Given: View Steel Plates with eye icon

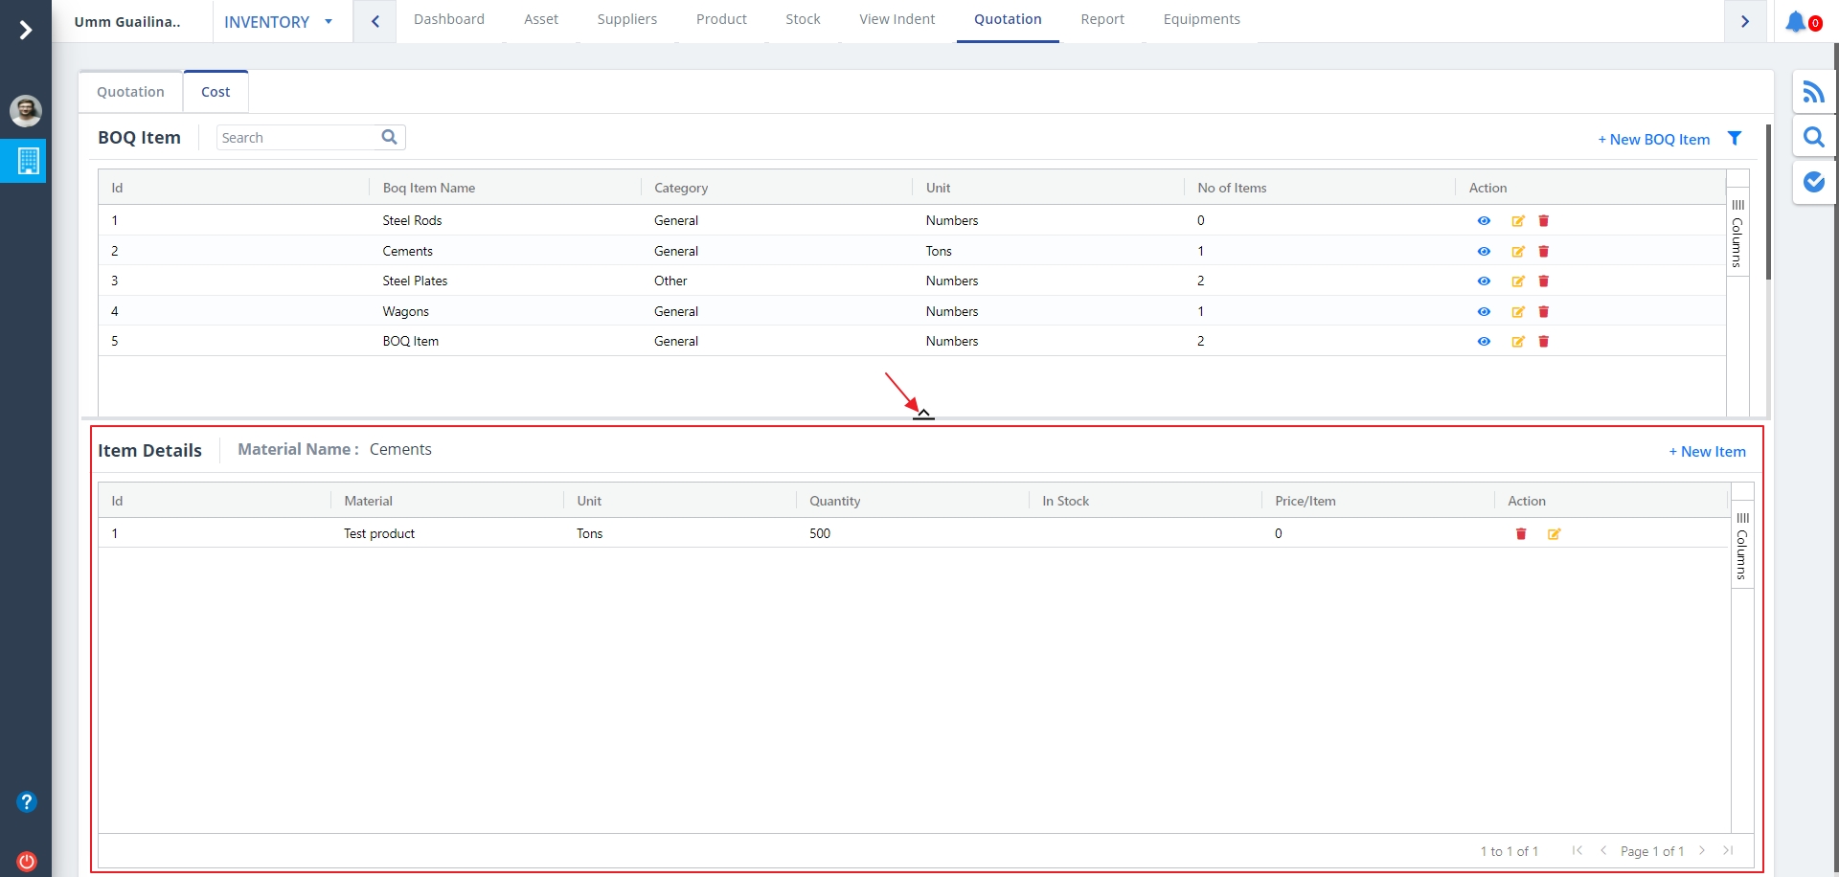Looking at the screenshot, I should coord(1484,281).
